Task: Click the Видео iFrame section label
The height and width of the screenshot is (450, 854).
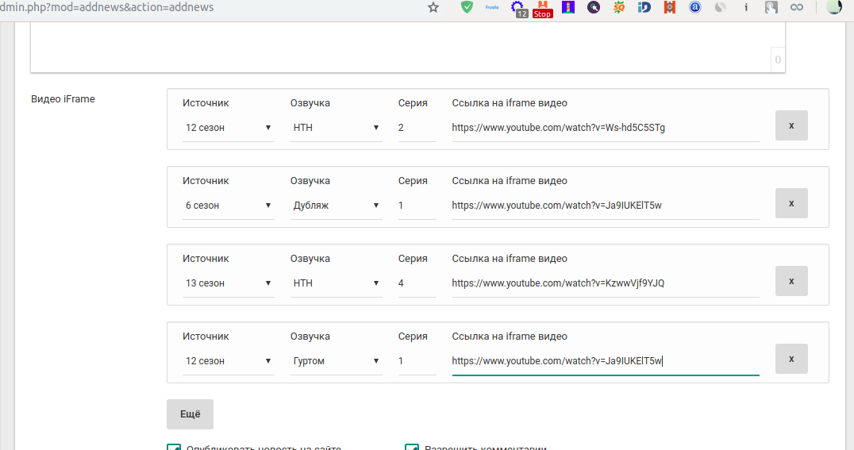Action: 63,99
